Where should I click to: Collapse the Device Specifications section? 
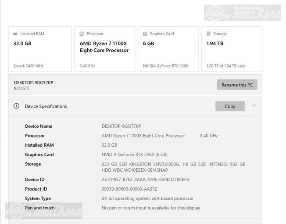click(254, 106)
